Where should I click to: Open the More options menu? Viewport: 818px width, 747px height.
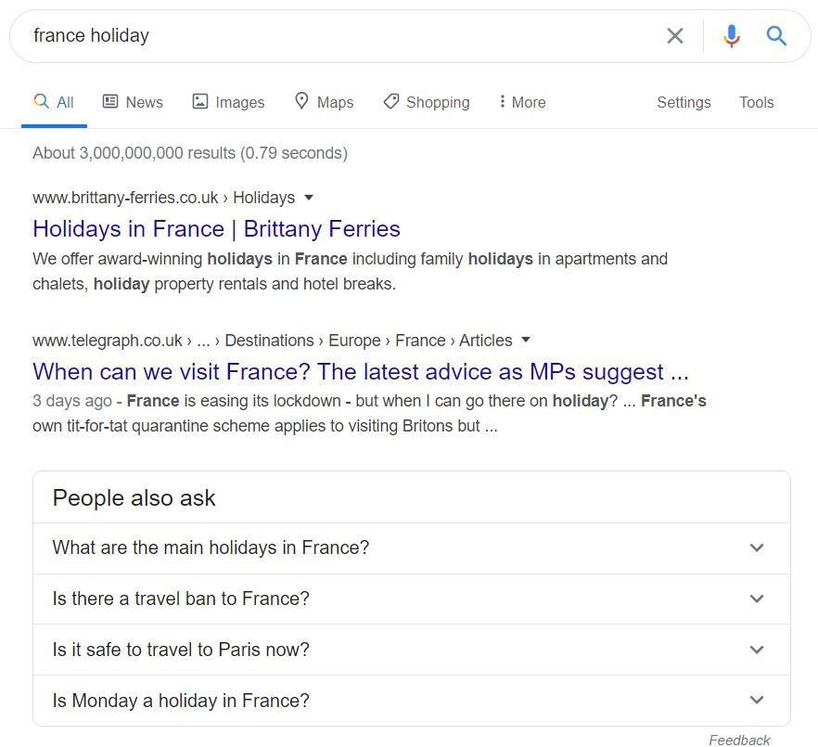[x=522, y=102]
